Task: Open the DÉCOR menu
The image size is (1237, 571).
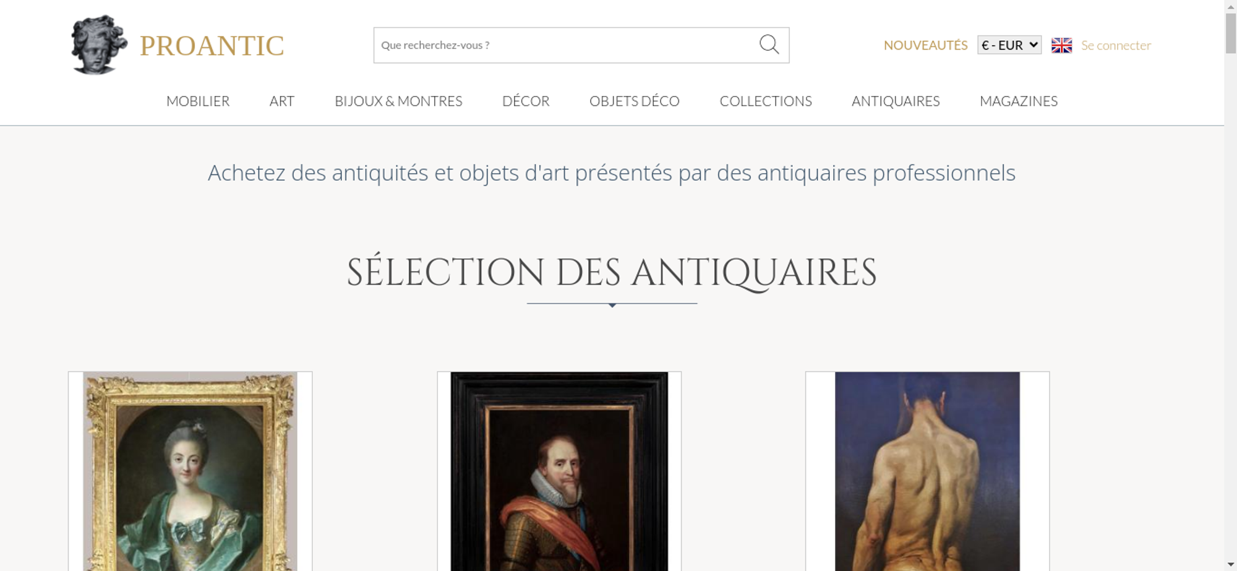Action: pyautogui.click(x=526, y=101)
